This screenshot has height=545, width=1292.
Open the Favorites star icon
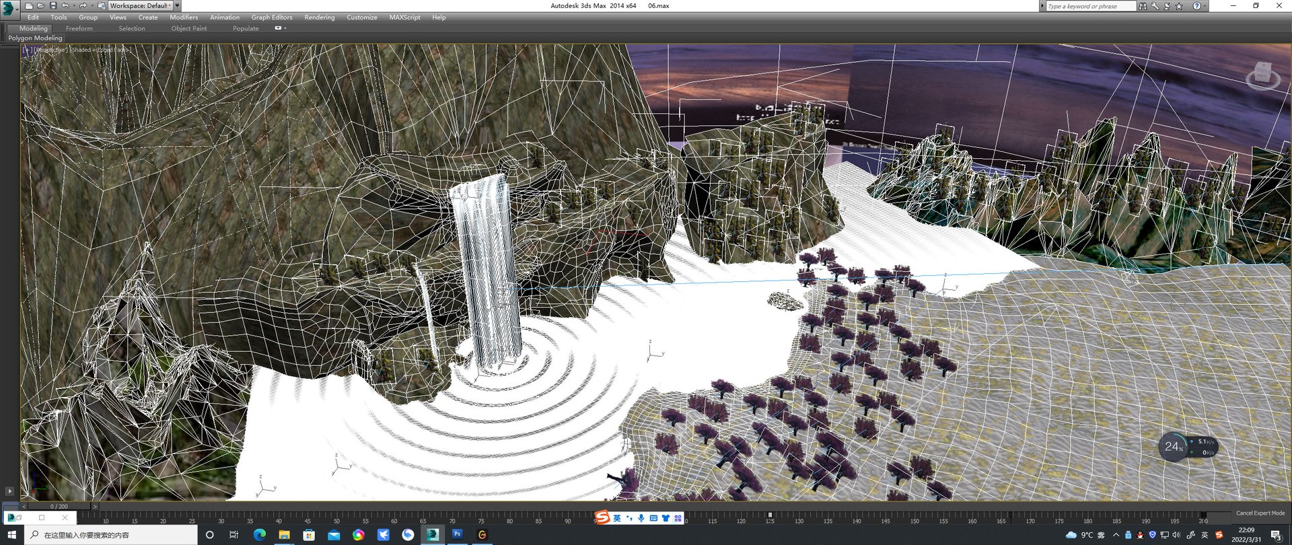[1179, 6]
